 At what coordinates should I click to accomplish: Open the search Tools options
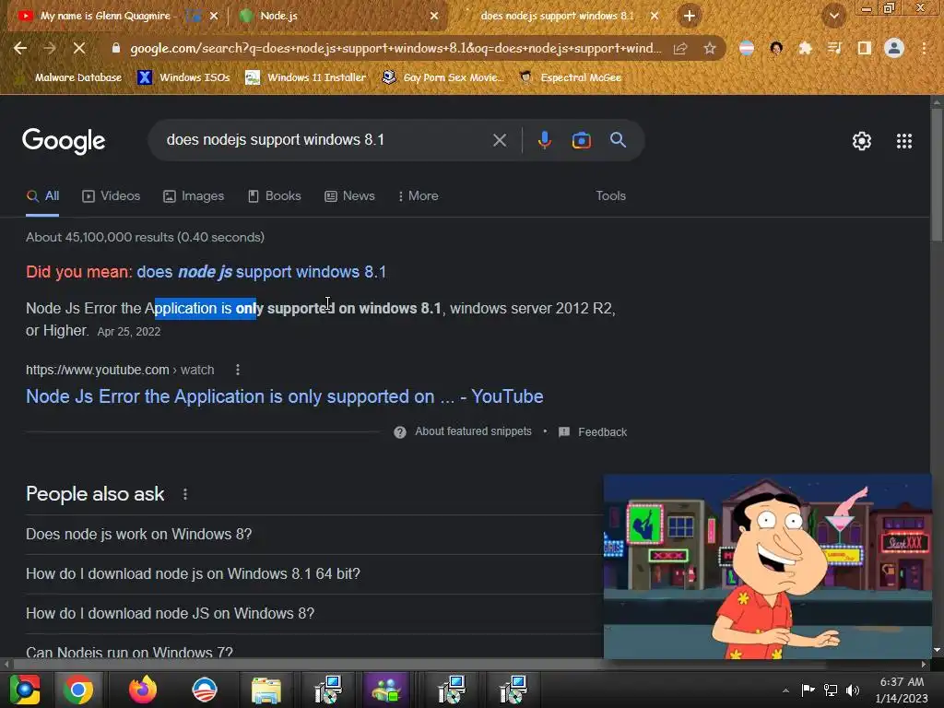(x=610, y=195)
